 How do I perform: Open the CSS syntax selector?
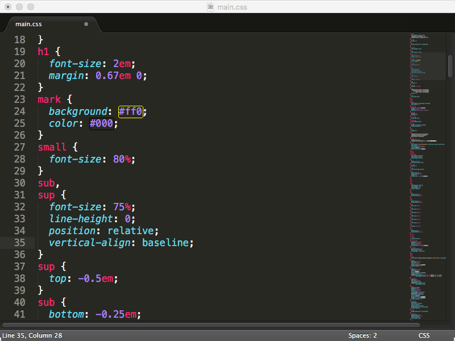click(424, 335)
